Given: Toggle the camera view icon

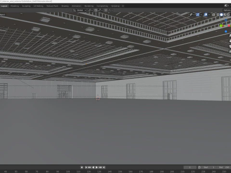Looking at the screenshot, I should (230, 46).
